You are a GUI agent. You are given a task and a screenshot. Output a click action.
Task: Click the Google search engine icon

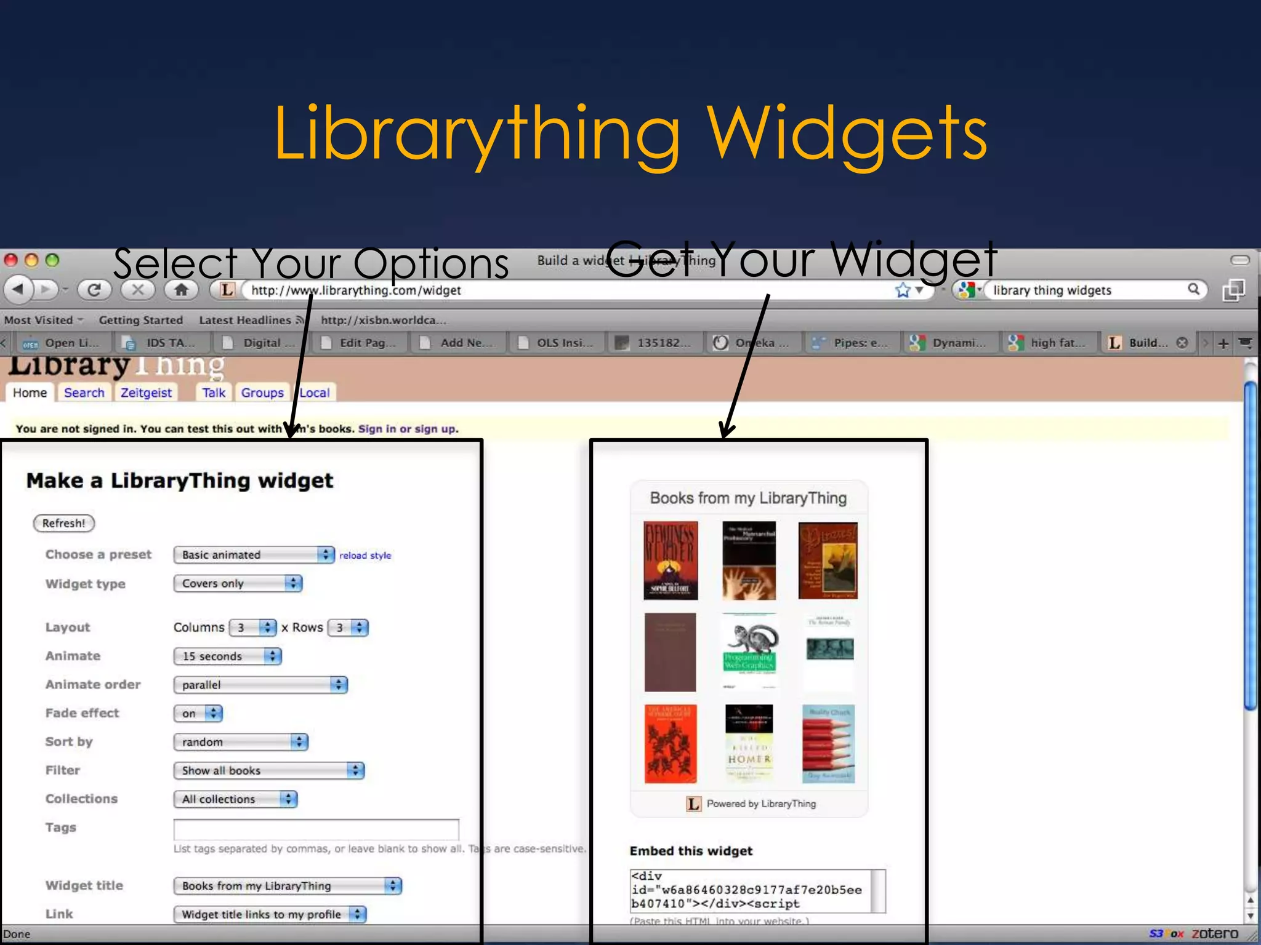tap(966, 290)
